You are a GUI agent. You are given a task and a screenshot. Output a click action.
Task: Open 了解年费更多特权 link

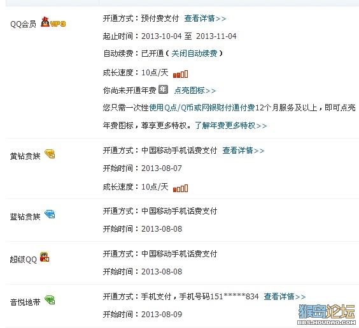click(x=231, y=125)
